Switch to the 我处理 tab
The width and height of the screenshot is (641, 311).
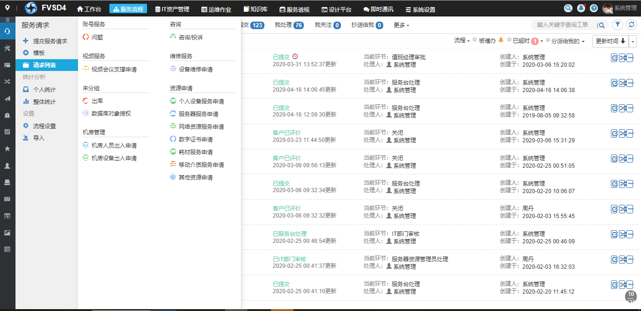click(x=288, y=25)
